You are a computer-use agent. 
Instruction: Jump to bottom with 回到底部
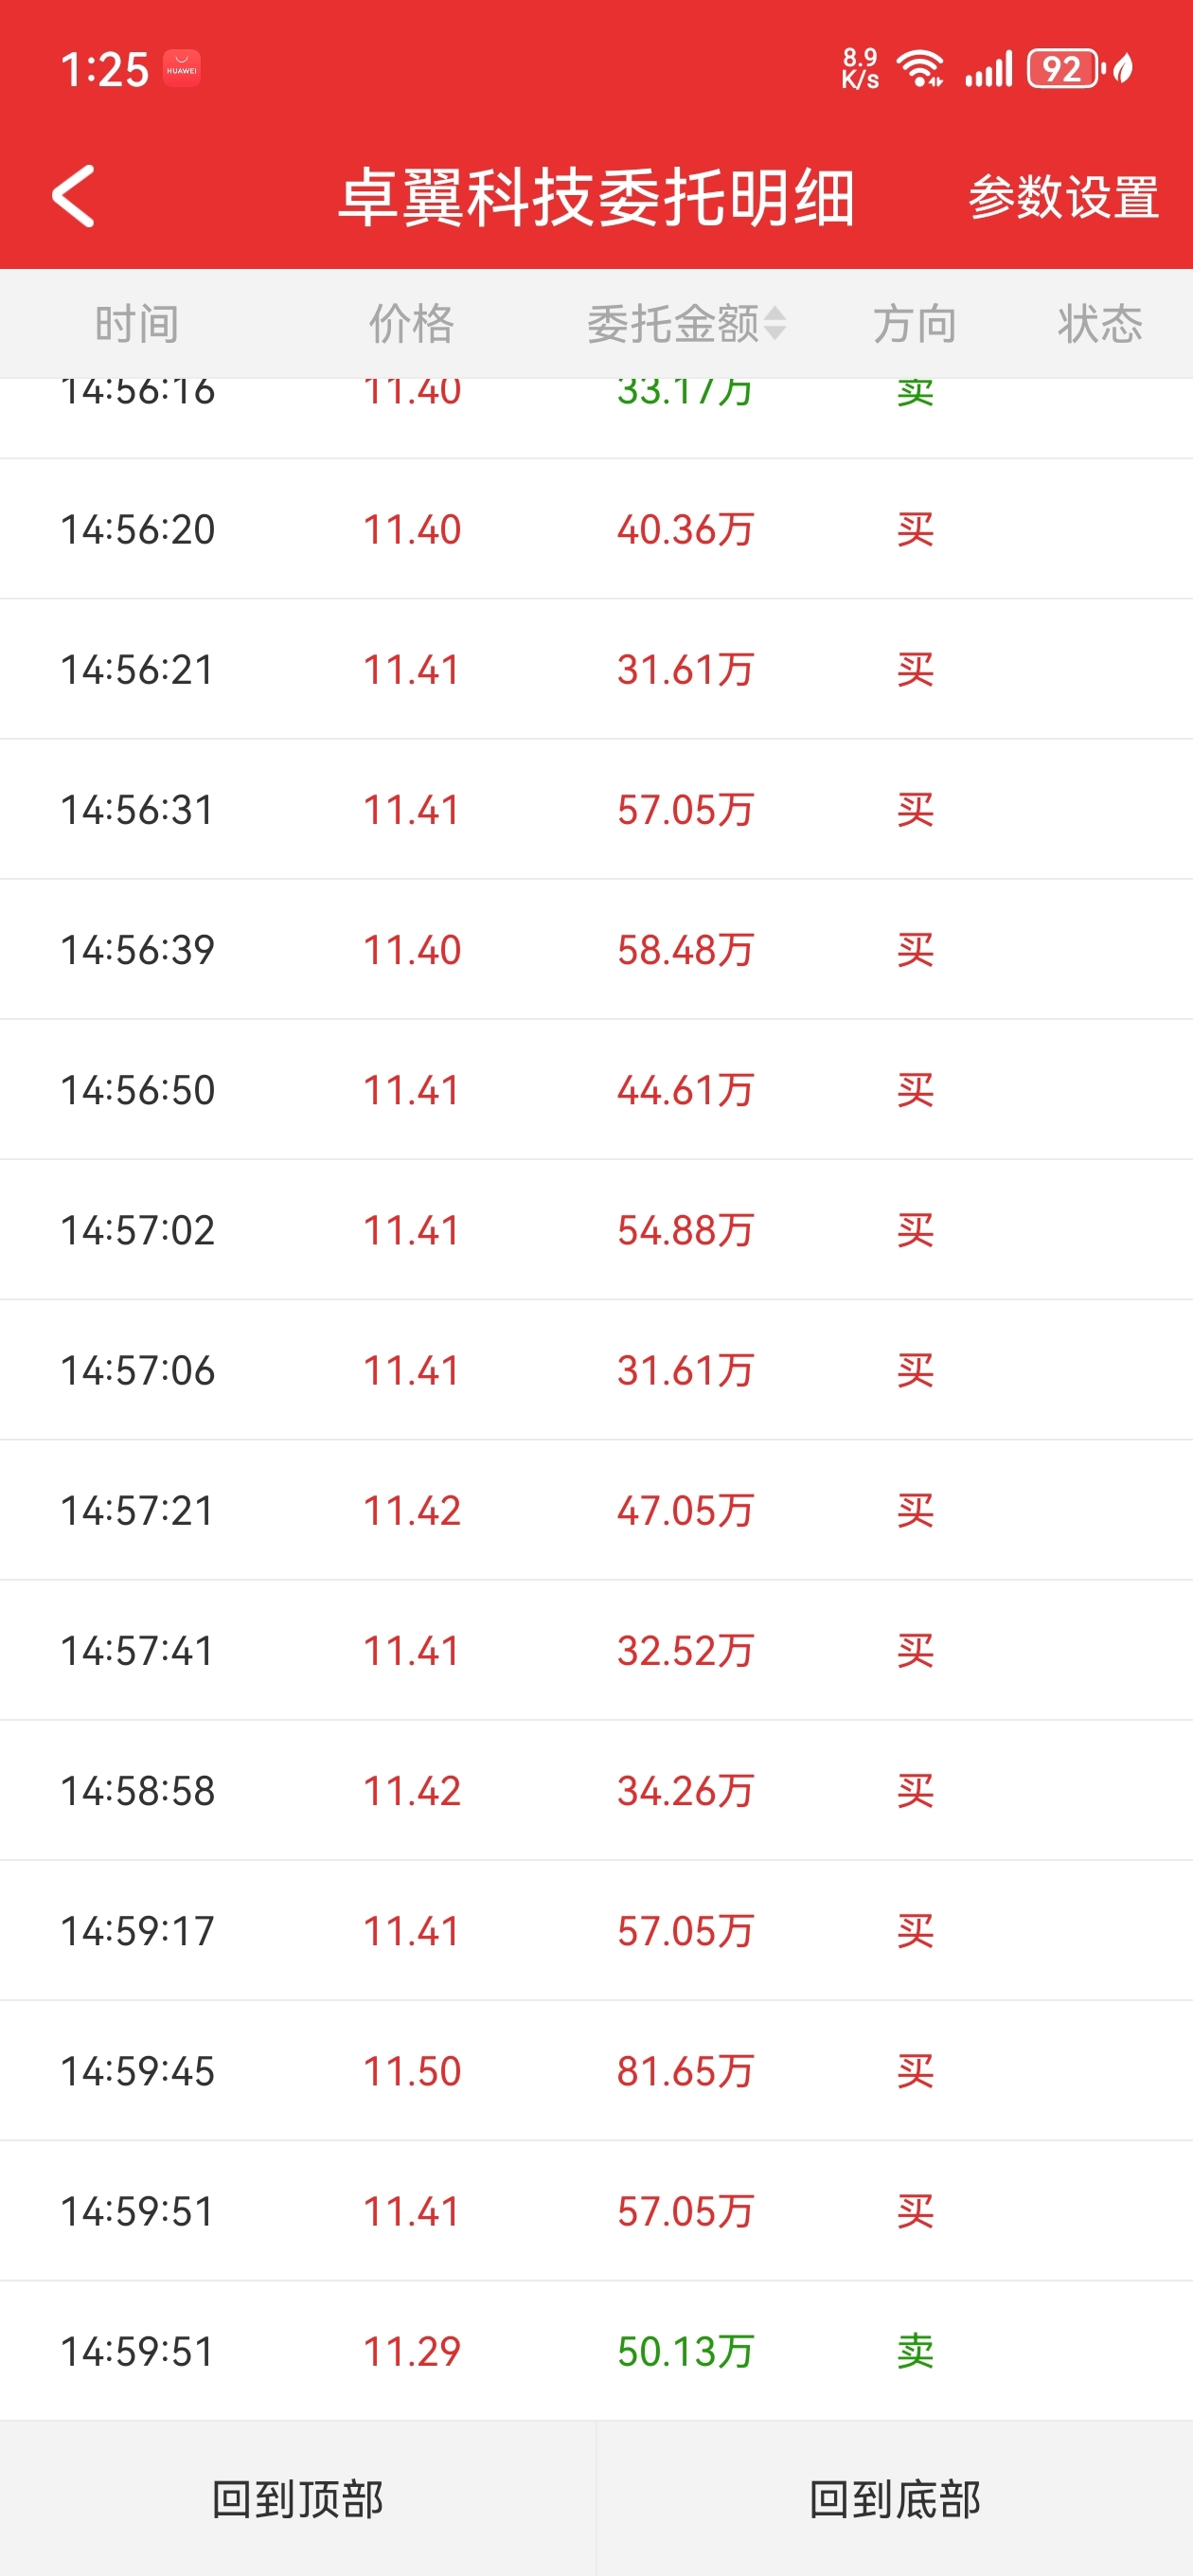tap(895, 2499)
